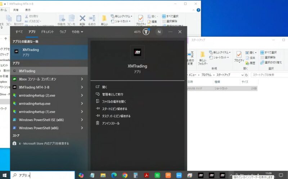Expand the Windows PowerShell (x86) result arrow

82,128
